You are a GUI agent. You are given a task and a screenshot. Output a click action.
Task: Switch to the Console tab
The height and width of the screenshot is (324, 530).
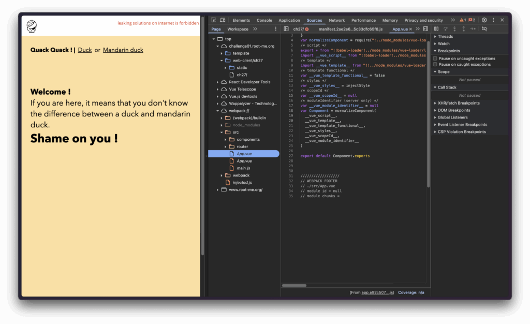(x=264, y=20)
